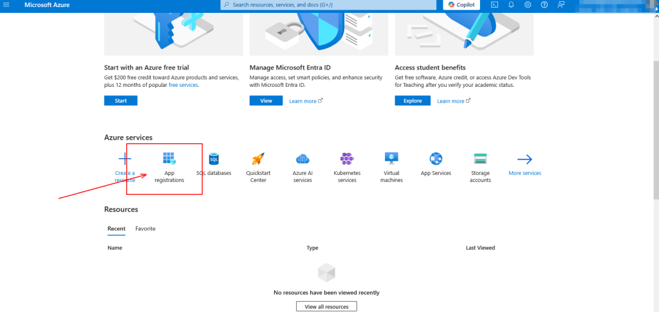The height and width of the screenshot is (312, 659).
Task: Click the search resources input field
Action: [x=328, y=5]
